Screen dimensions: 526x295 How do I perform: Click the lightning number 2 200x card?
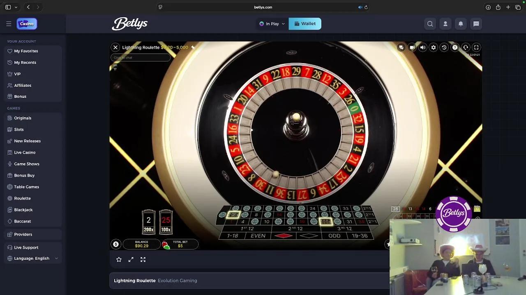pos(148,222)
